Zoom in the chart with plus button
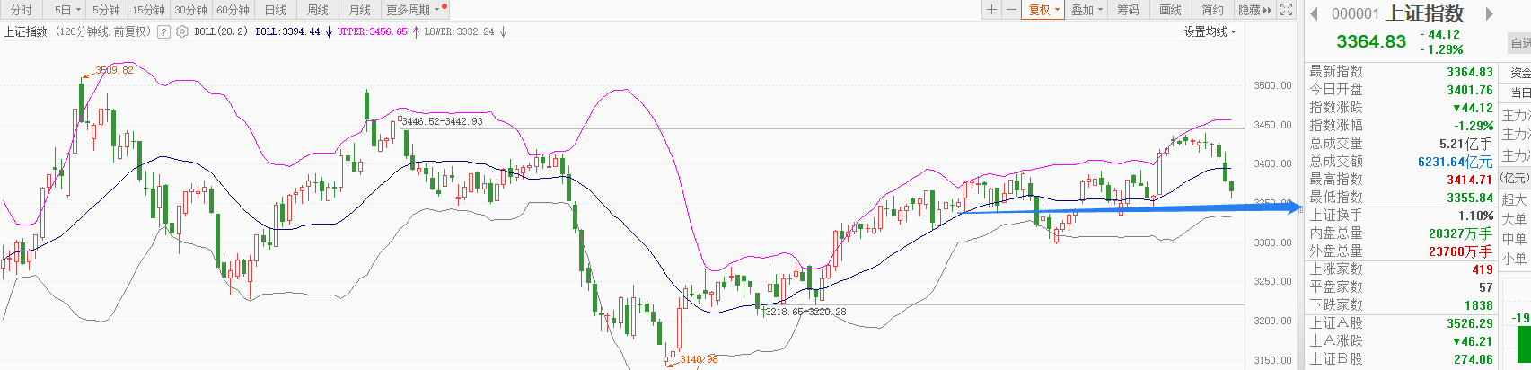1531x370 pixels. 991,10
